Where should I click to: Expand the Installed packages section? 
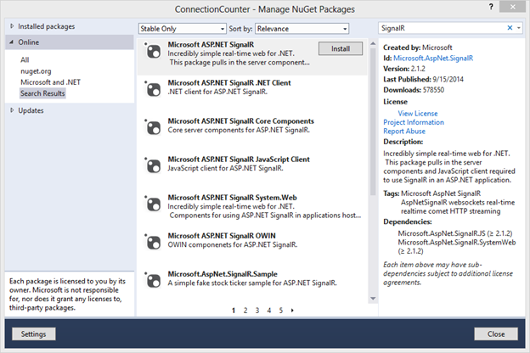[x=12, y=26]
